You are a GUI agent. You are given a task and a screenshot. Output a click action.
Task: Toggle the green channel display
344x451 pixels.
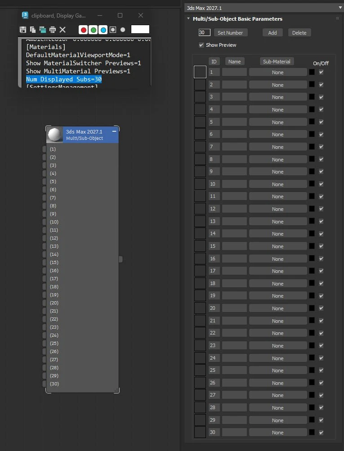click(93, 30)
